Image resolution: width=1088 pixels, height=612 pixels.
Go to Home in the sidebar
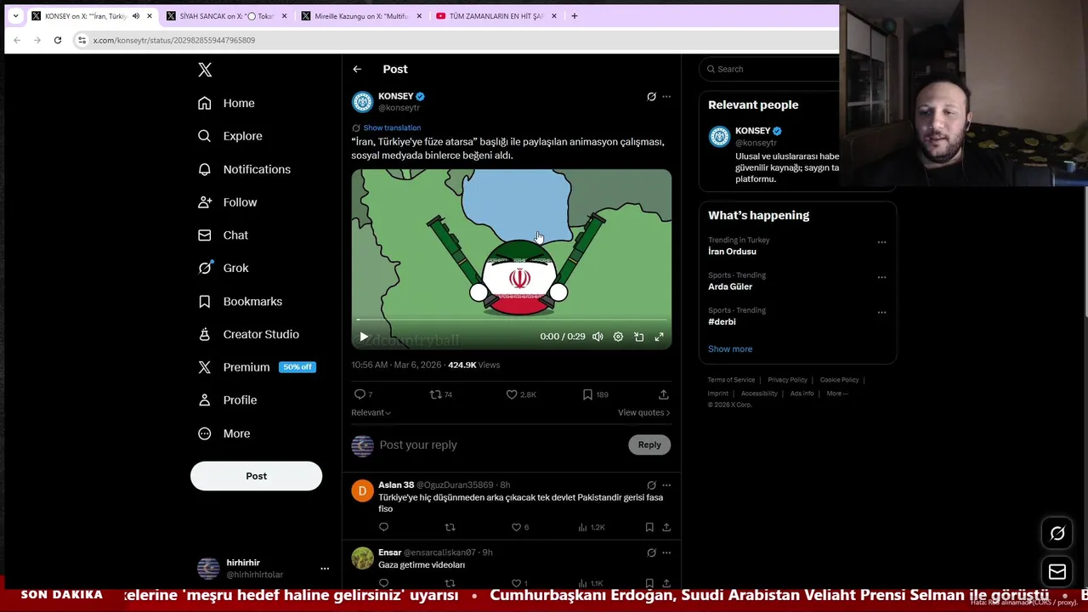pyautogui.click(x=227, y=103)
